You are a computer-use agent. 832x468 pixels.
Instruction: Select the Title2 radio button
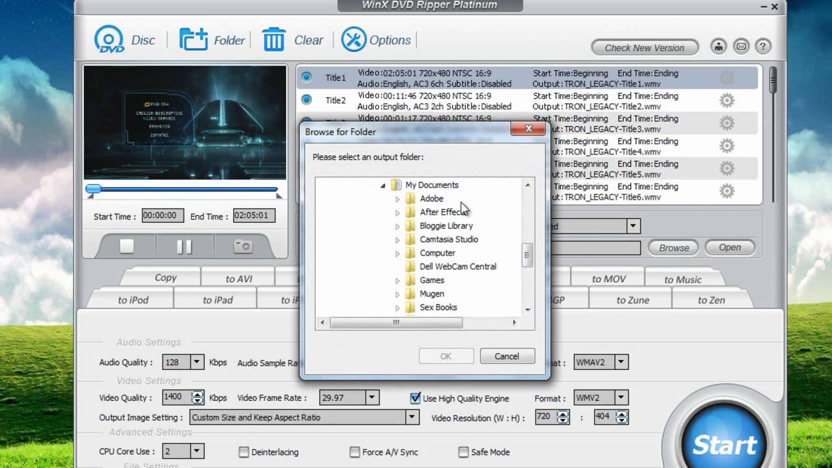[307, 99]
